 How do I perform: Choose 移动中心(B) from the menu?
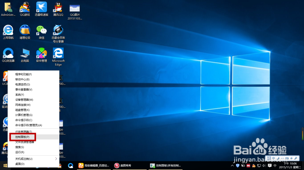[33, 79]
